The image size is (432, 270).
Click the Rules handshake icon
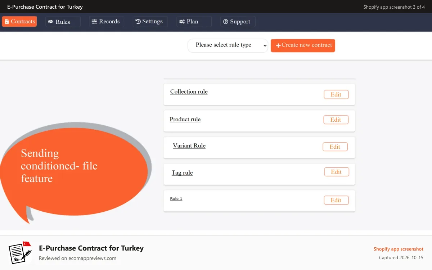point(51,22)
